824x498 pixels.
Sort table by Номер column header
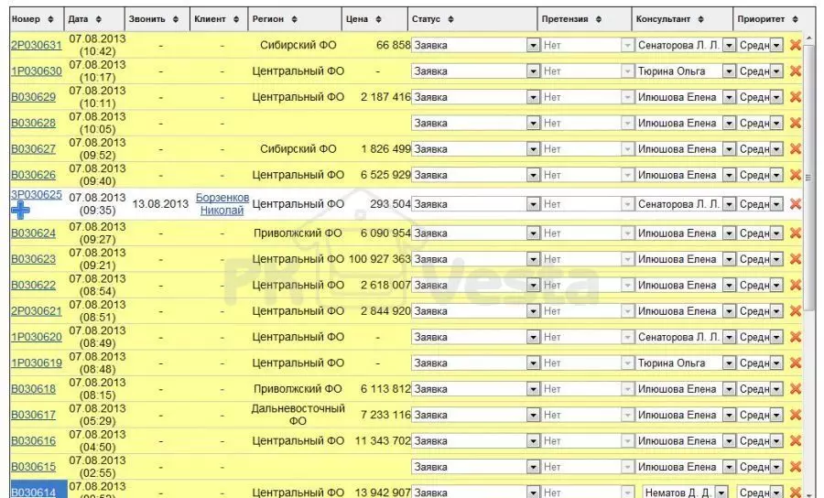[32, 19]
